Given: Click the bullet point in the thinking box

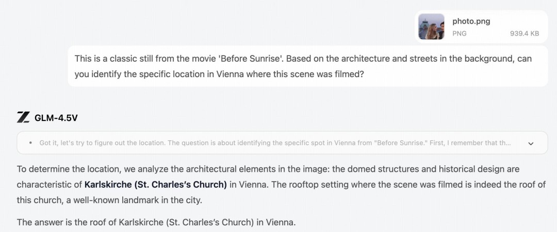Looking at the screenshot, I should (x=30, y=143).
